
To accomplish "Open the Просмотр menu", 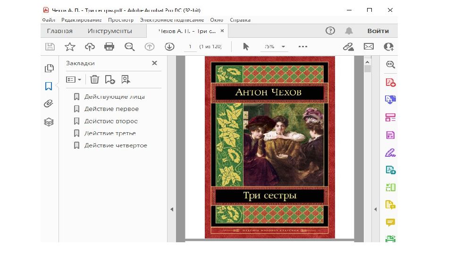I will point(121,20).
